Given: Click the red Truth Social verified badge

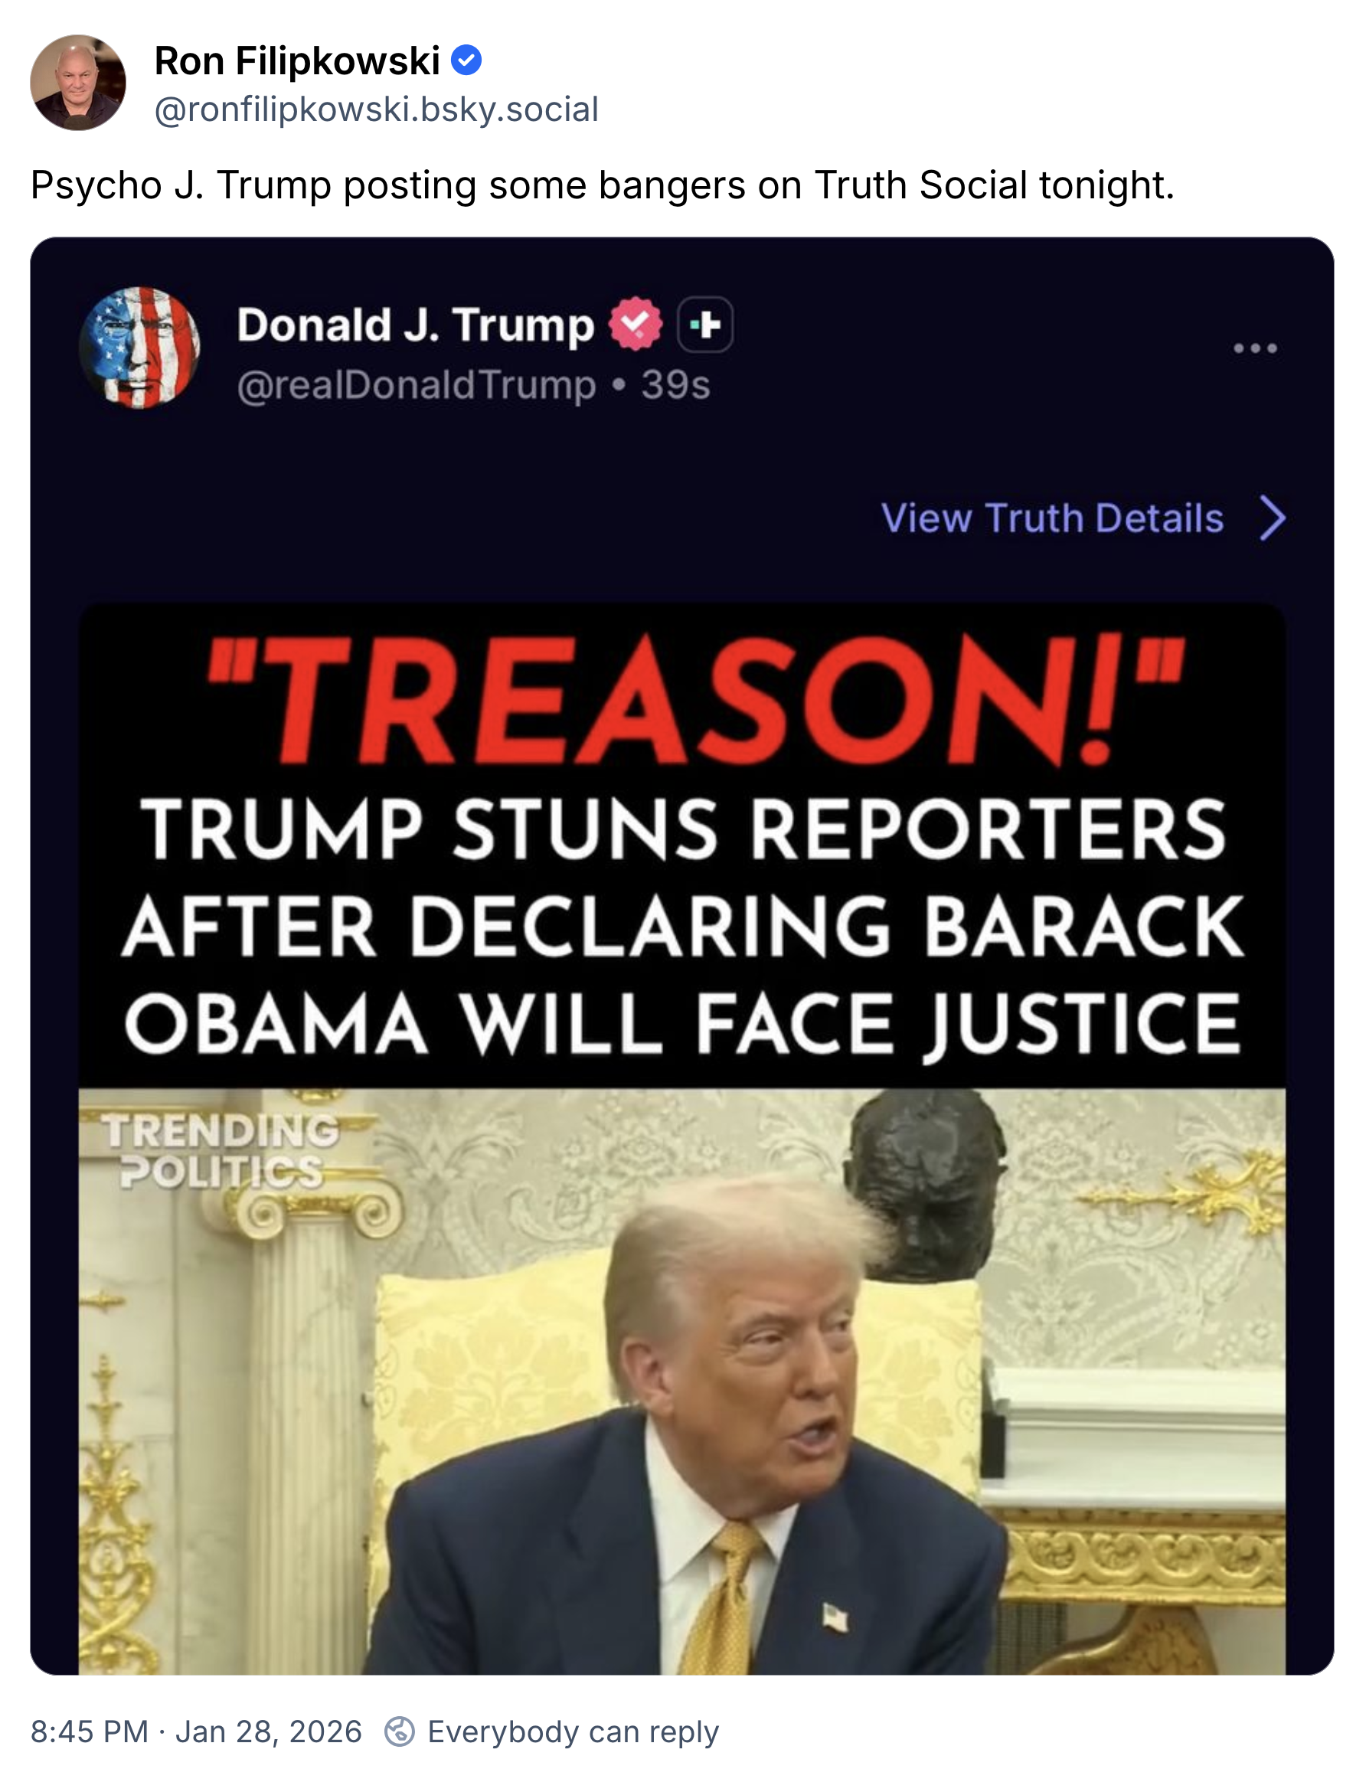Looking at the screenshot, I should point(636,324).
